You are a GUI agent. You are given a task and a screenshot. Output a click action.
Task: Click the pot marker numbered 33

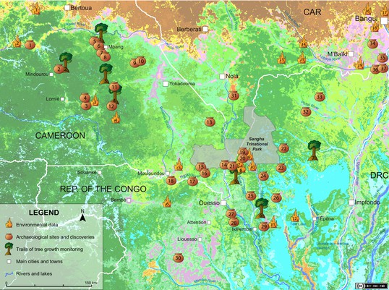(x=320, y=97)
